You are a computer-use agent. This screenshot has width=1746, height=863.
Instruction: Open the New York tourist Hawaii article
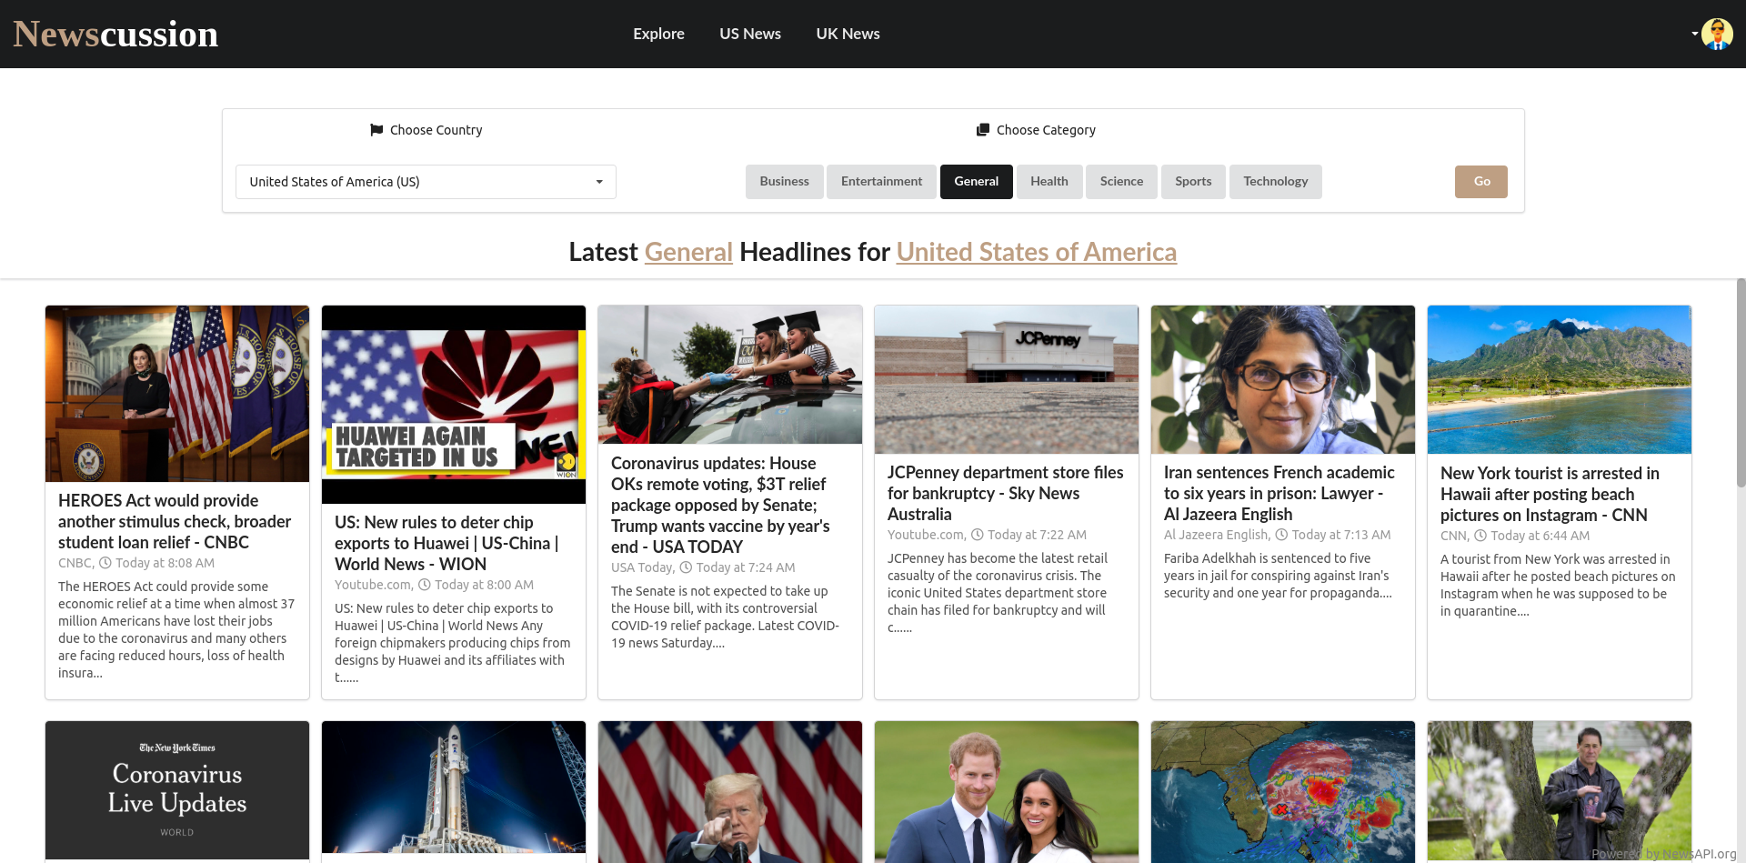pos(1550,494)
